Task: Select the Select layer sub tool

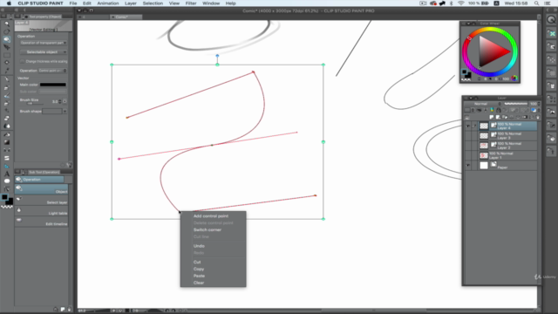Action: (41, 200)
